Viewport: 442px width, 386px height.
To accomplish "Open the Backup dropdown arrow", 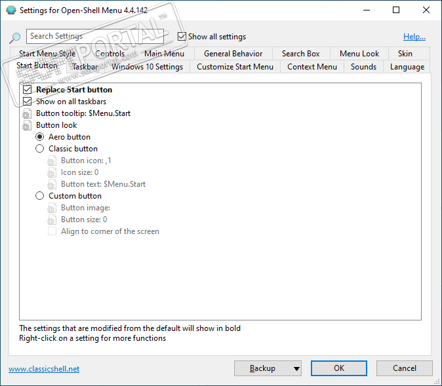I will coord(296,368).
